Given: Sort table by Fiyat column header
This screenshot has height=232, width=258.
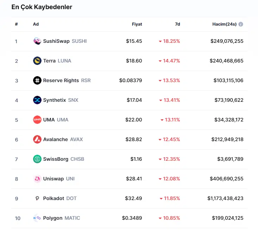Looking at the screenshot, I should [137, 24].
